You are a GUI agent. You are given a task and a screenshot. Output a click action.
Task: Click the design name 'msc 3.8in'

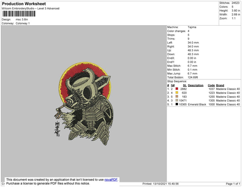tap(22, 19)
